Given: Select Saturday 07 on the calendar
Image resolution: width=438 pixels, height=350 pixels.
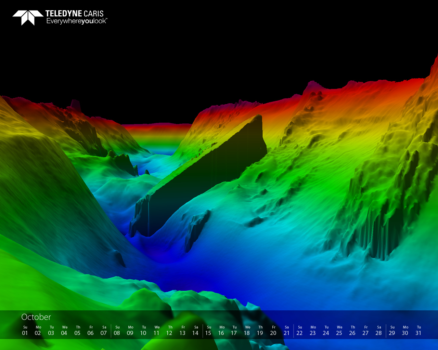Looking at the screenshot, I should [x=104, y=331].
